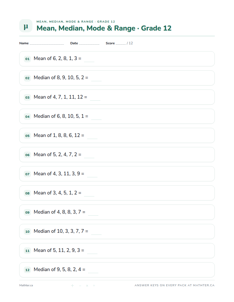Select text 'Mean of 1, 8, 8, 6, 12 ='
This screenshot has width=234, height=302.
pyautogui.click(x=59, y=135)
